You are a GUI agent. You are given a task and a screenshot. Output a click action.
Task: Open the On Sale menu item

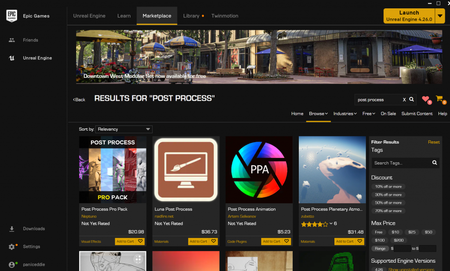pos(388,114)
